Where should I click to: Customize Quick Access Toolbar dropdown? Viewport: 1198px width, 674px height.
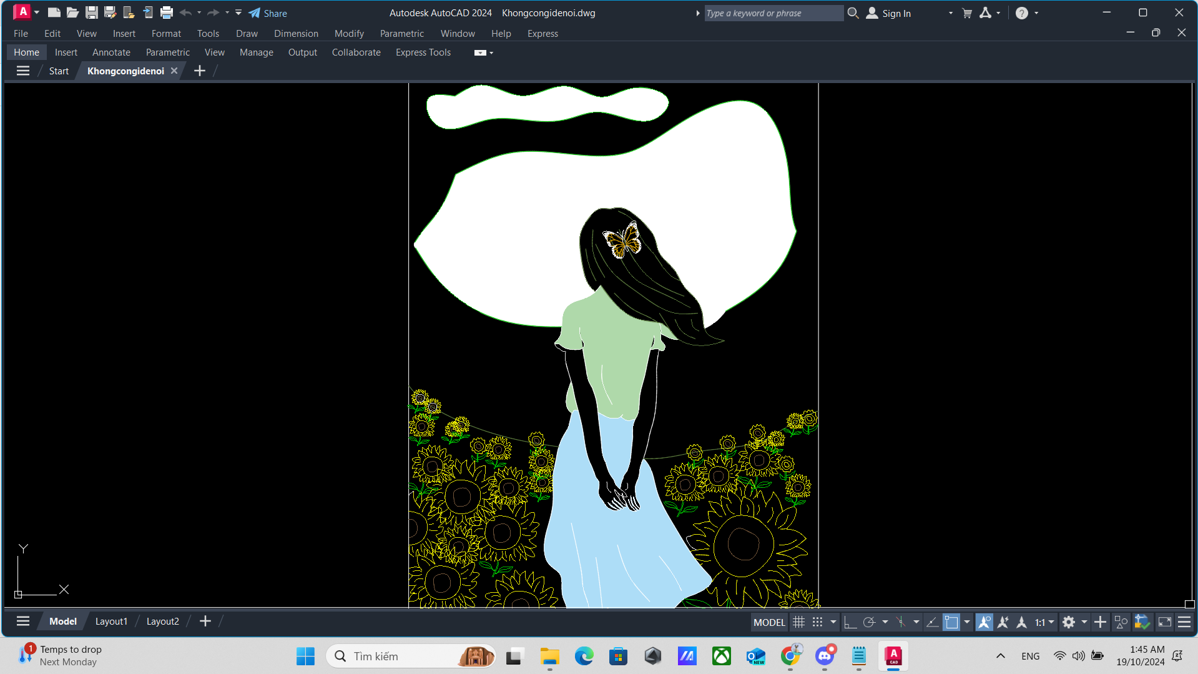[238, 12]
